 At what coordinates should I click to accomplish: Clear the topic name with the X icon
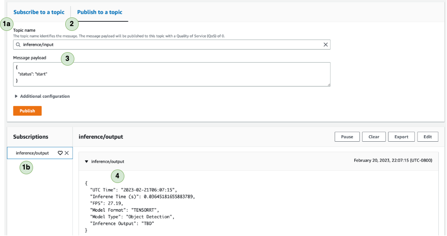tap(326, 45)
